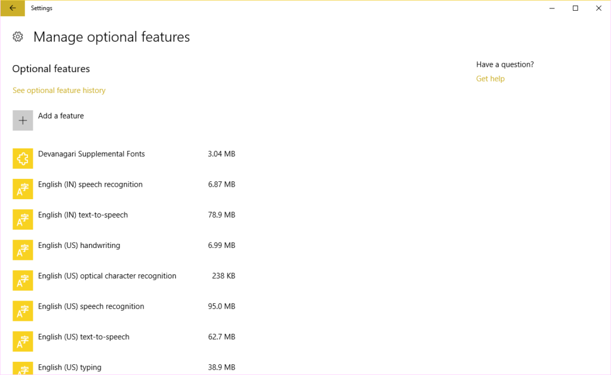Select Devanagari Supplemental Fonts entry

(x=124, y=159)
